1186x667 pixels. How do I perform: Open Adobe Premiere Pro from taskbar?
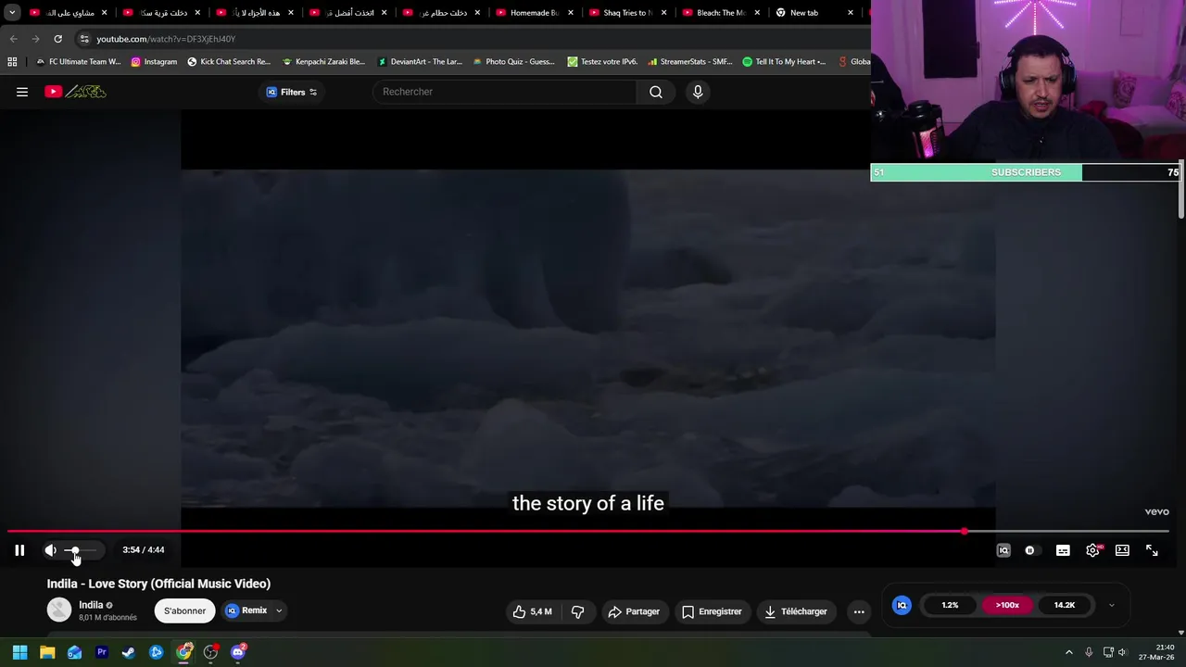click(102, 652)
